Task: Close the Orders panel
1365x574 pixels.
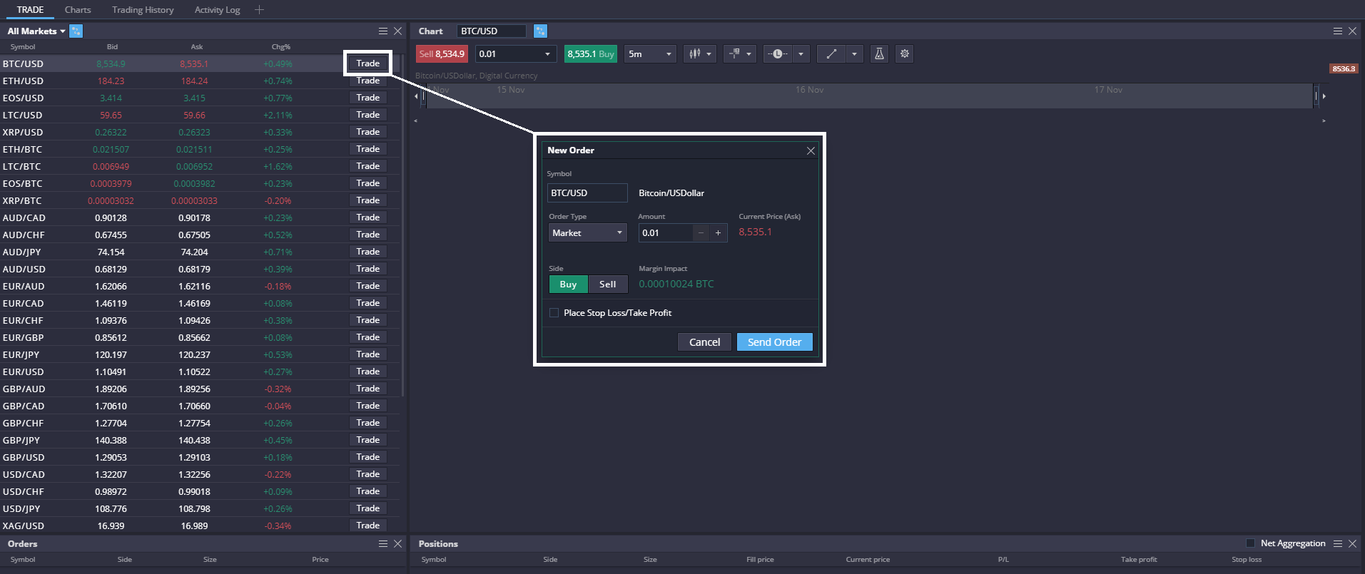Action: coord(397,543)
